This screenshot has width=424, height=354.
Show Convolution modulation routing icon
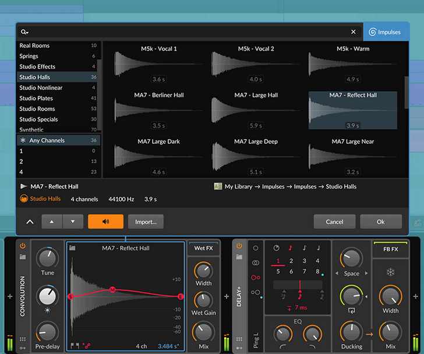(x=23, y=348)
